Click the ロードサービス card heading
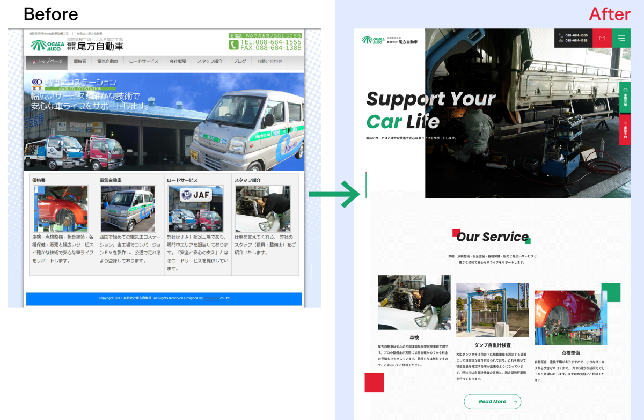The width and height of the screenshot is (644, 420). point(182,180)
